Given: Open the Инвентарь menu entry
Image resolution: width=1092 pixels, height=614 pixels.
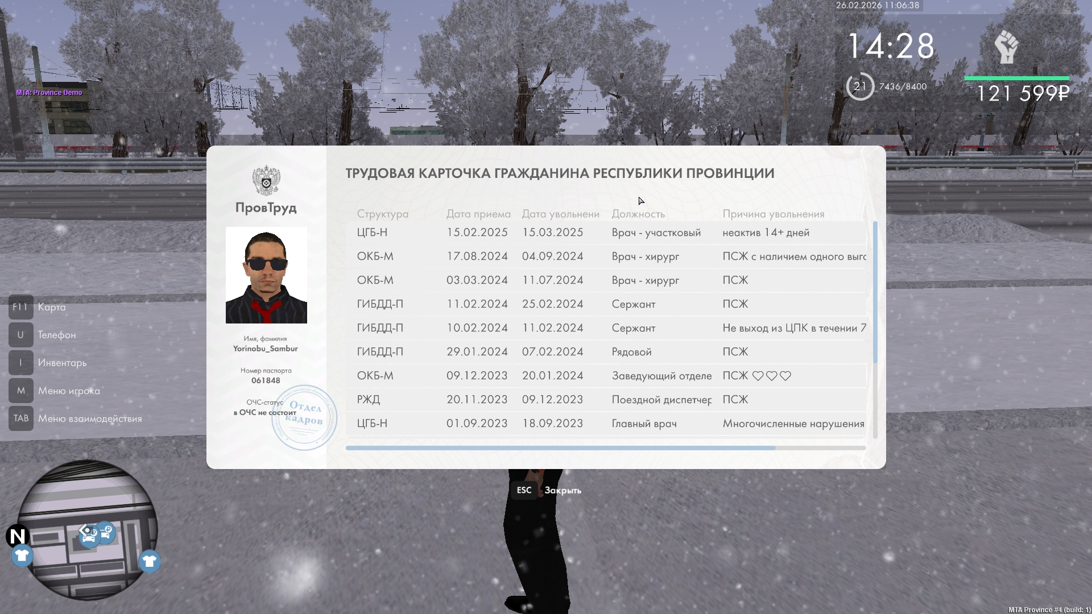Looking at the screenshot, I should [62, 363].
